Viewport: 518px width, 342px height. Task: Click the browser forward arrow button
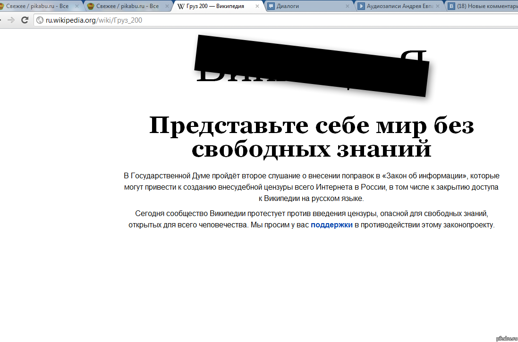(x=11, y=20)
